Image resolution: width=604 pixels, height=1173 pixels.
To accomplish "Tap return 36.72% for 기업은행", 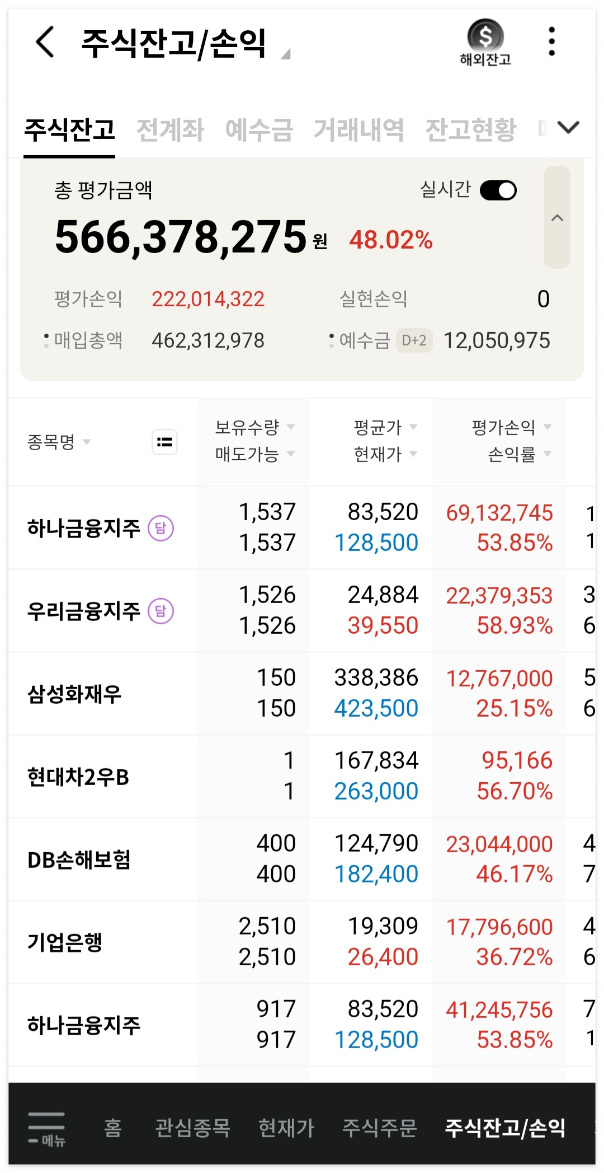I will pos(515,957).
